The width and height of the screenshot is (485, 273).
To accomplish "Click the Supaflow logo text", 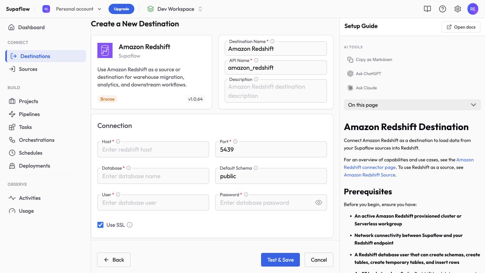I will [x=18, y=9].
